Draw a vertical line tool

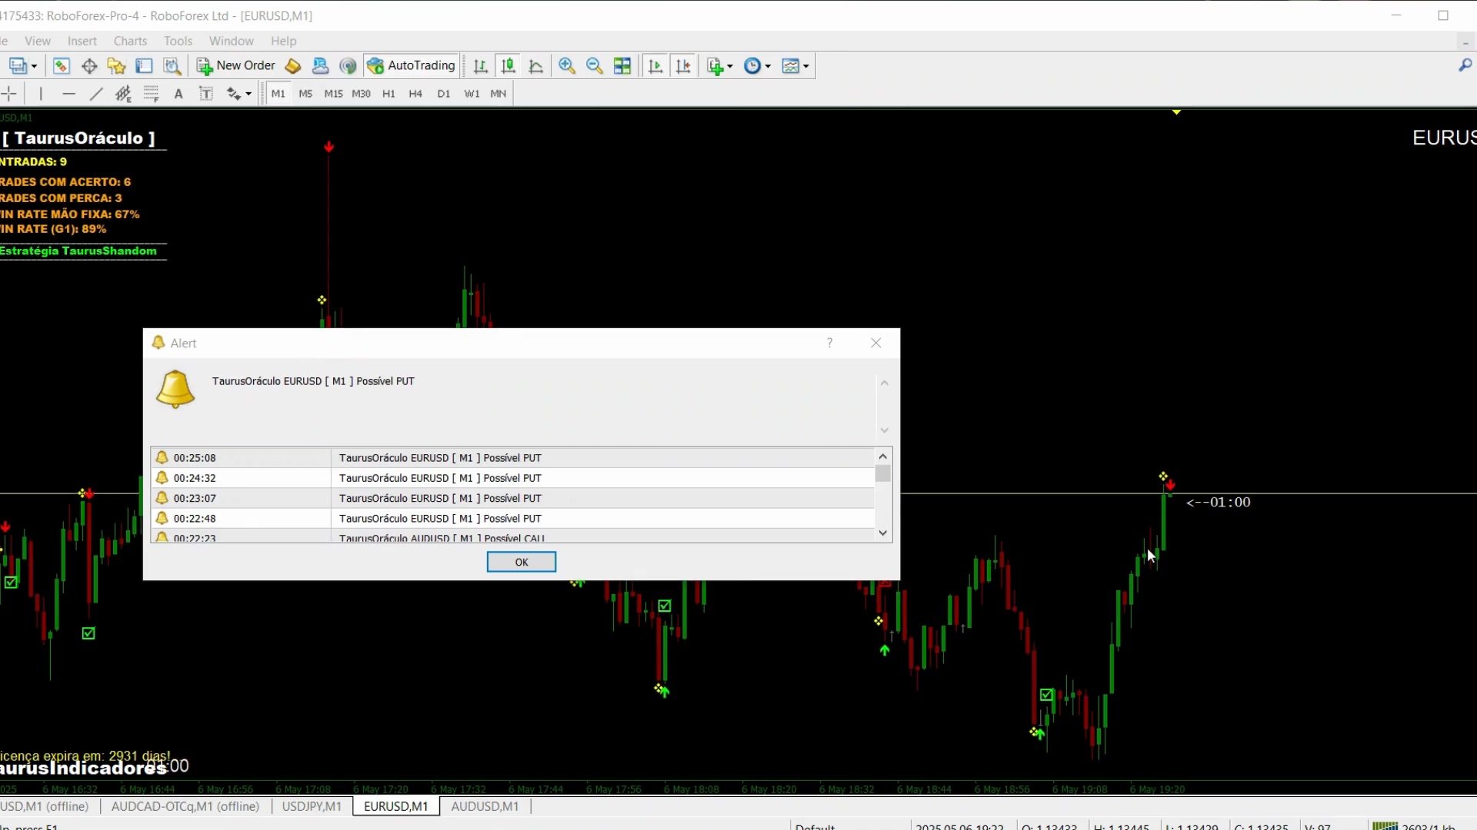pyautogui.click(x=41, y=94)
